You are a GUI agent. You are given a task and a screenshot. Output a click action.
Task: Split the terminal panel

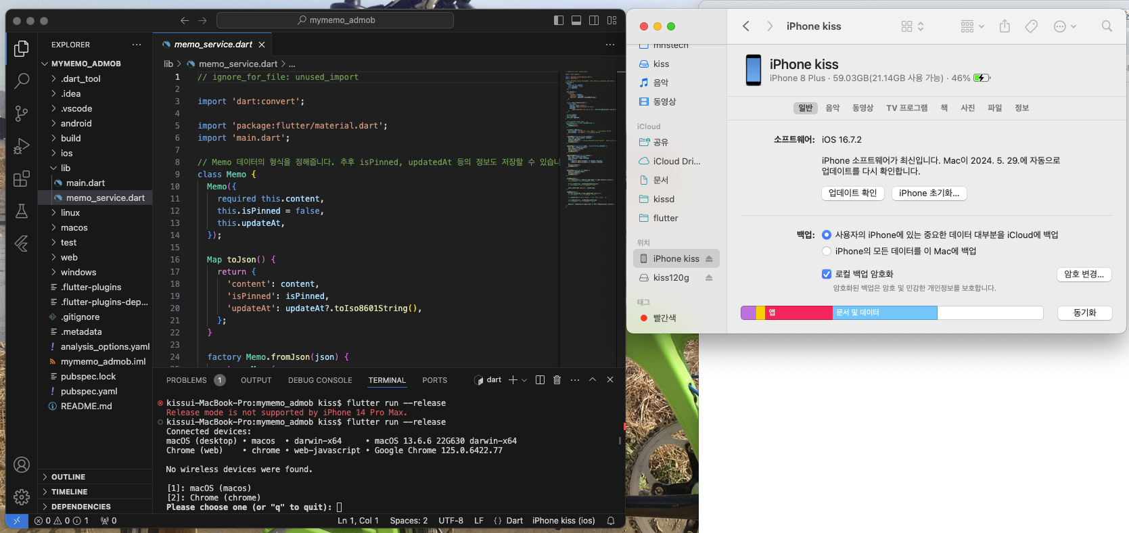coord(540,380)
